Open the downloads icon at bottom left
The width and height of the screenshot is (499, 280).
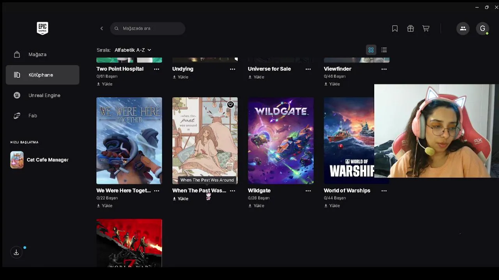pos(16,252)
